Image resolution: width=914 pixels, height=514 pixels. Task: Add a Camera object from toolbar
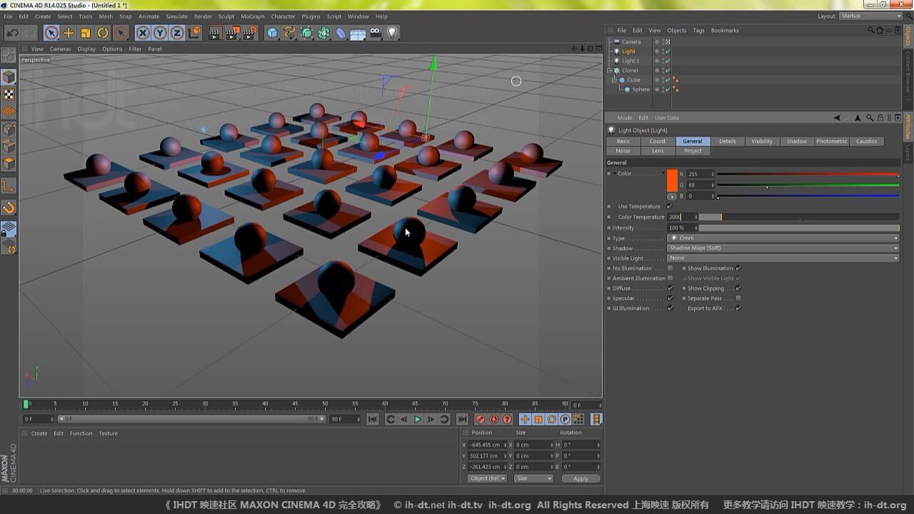[x=375, y=33]
